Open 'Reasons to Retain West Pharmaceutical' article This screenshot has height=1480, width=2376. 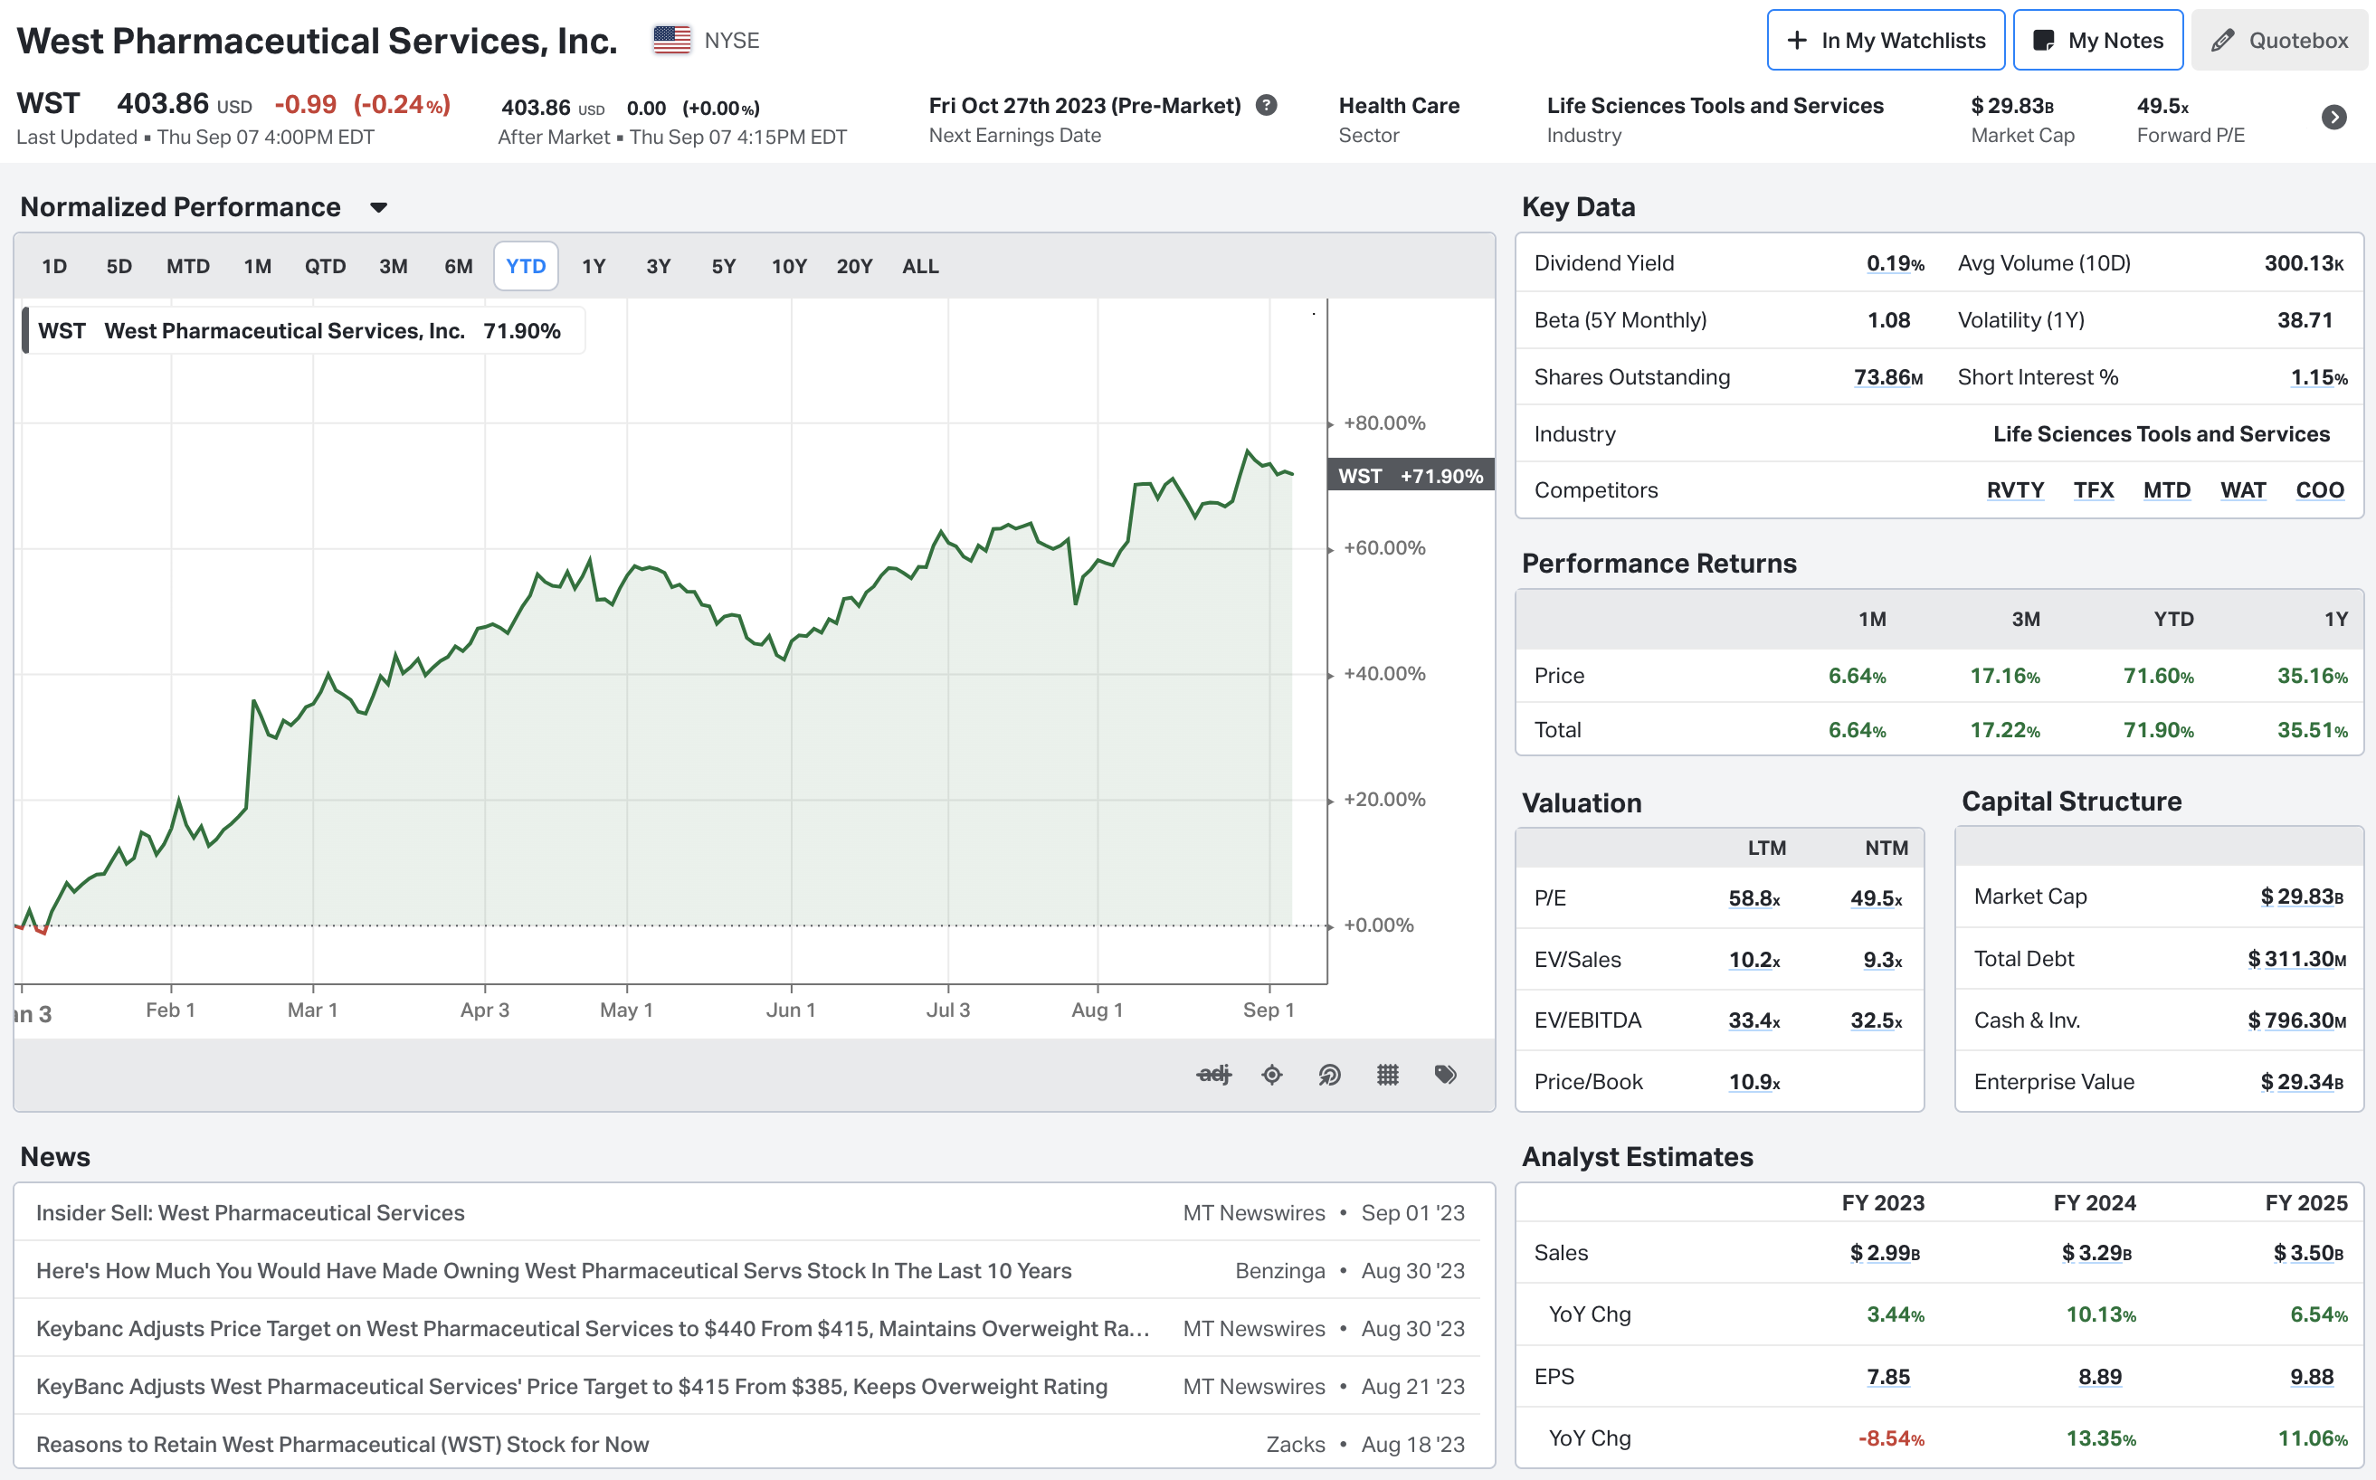[x=343, y=1444]
